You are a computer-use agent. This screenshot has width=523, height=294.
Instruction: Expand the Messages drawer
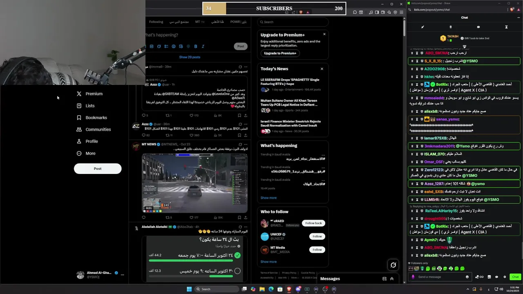pyautogui.click(x=392, y=279)
